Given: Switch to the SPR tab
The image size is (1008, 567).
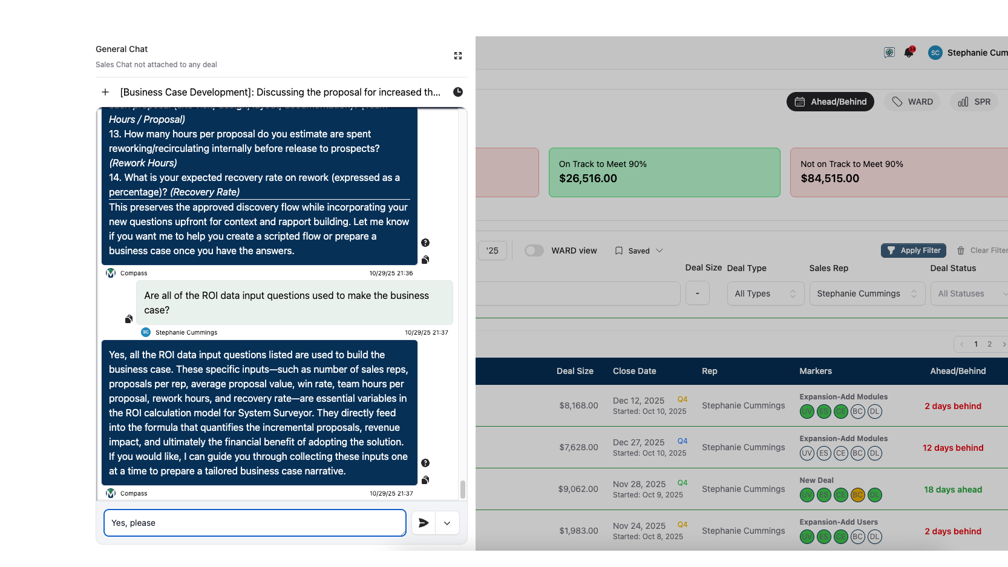Looking at the screenshot, I should tap(974, 102).
